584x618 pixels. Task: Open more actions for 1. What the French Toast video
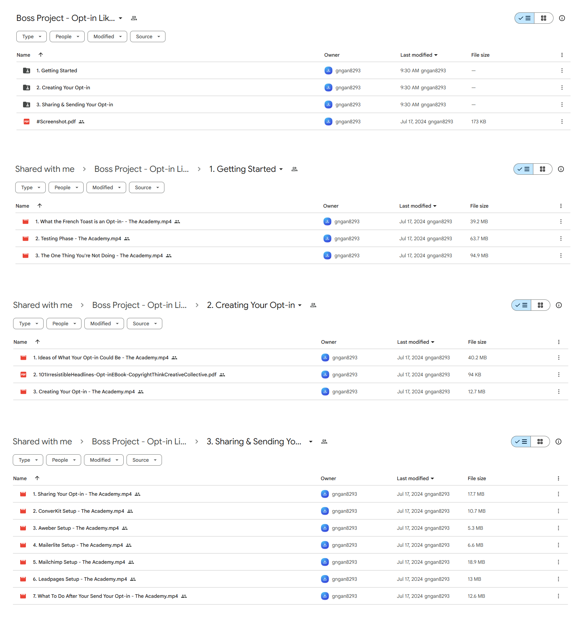(561, 221)
